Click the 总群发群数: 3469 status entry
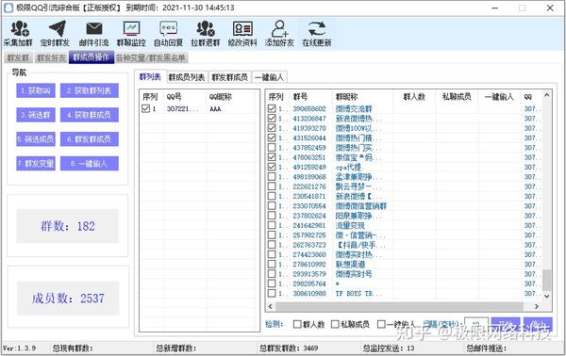This screenshot has width=566, height=356. pos(289,348)
